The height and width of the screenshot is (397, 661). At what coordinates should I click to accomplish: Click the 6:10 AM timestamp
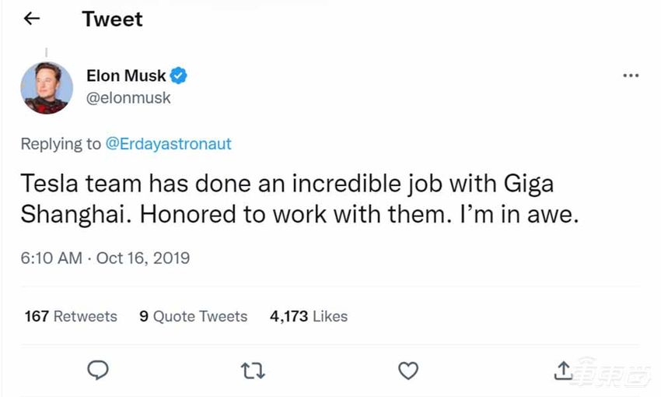pyautogui.click(x=51, y=258)
